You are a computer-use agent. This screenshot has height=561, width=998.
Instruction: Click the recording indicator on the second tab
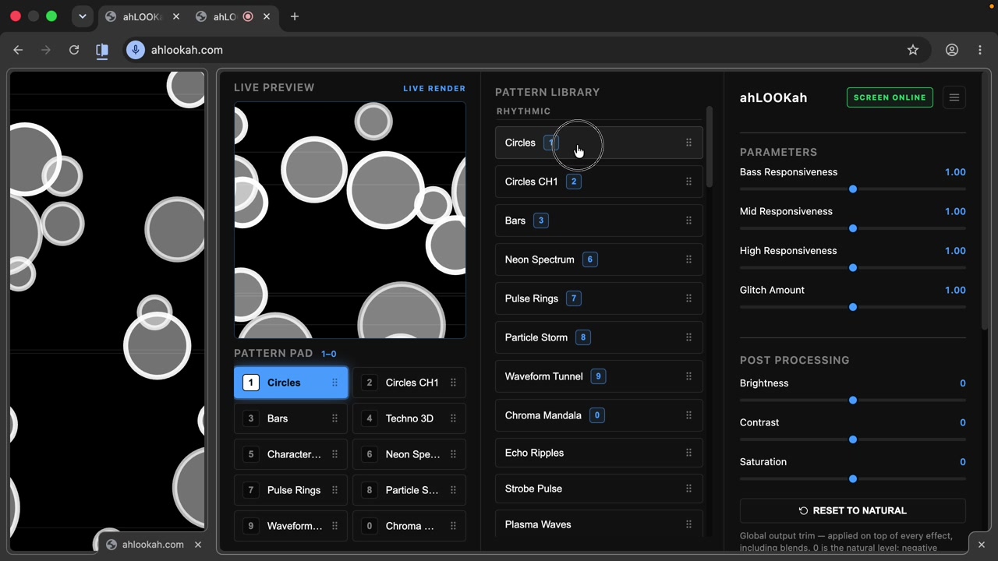248,16
